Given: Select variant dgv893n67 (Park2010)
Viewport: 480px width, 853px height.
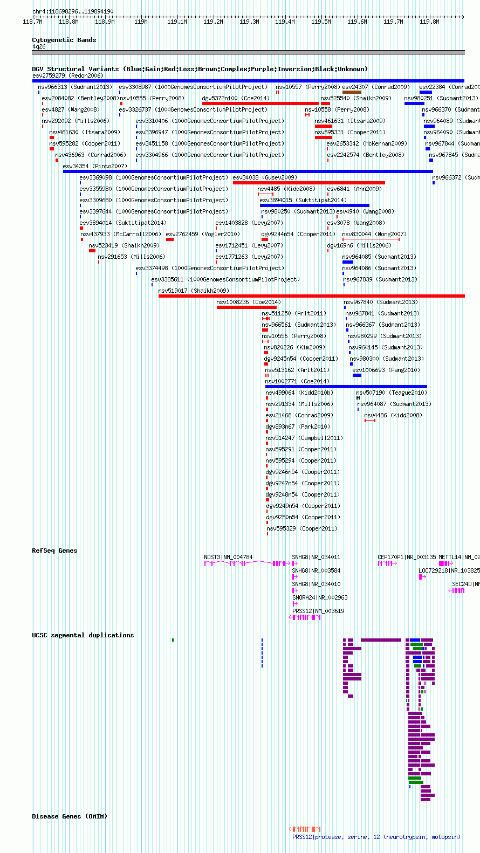Looking at the screenshot, I should pos(297,426).
